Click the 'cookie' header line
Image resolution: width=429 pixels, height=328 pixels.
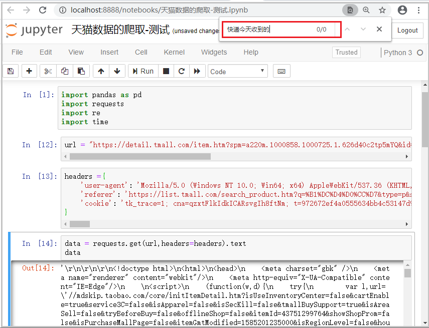click(246, 203)
